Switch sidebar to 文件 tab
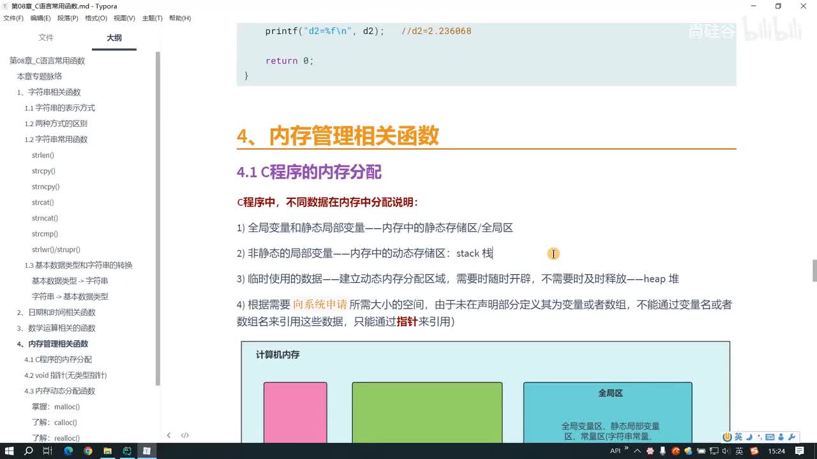 (46, 38)
